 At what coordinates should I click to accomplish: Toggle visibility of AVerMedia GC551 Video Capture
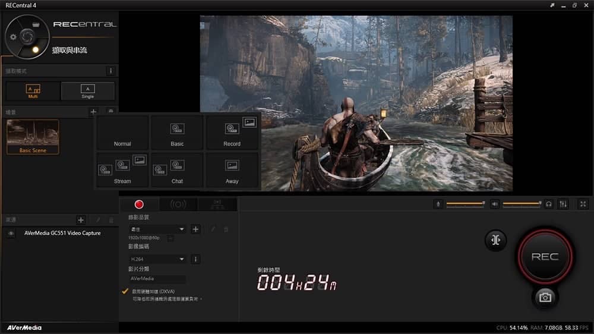tap(11, 233)
